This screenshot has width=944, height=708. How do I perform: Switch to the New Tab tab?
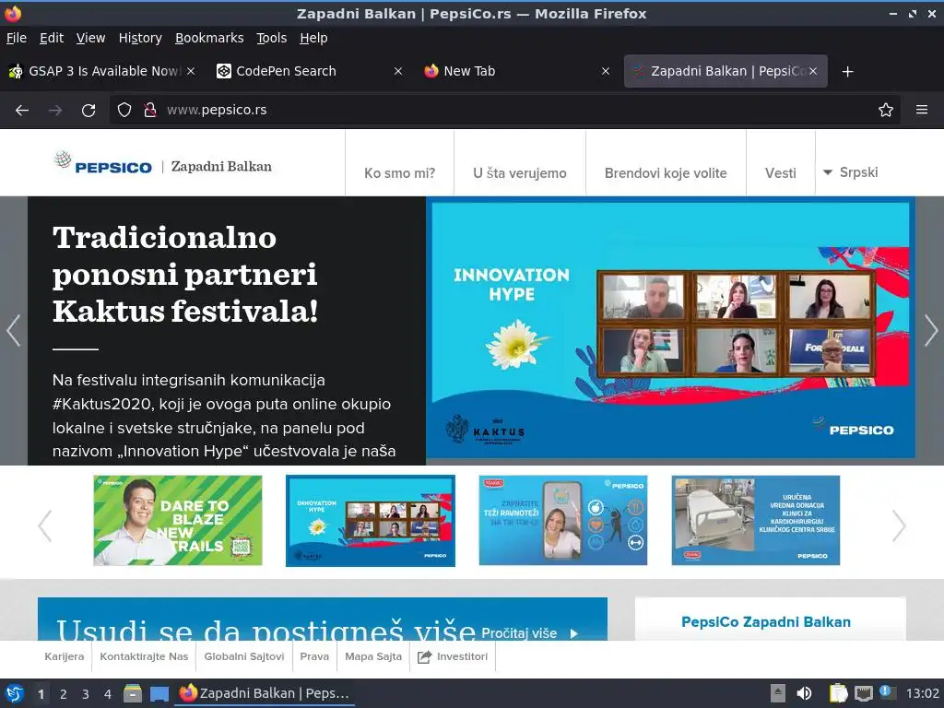click(516, 71)
